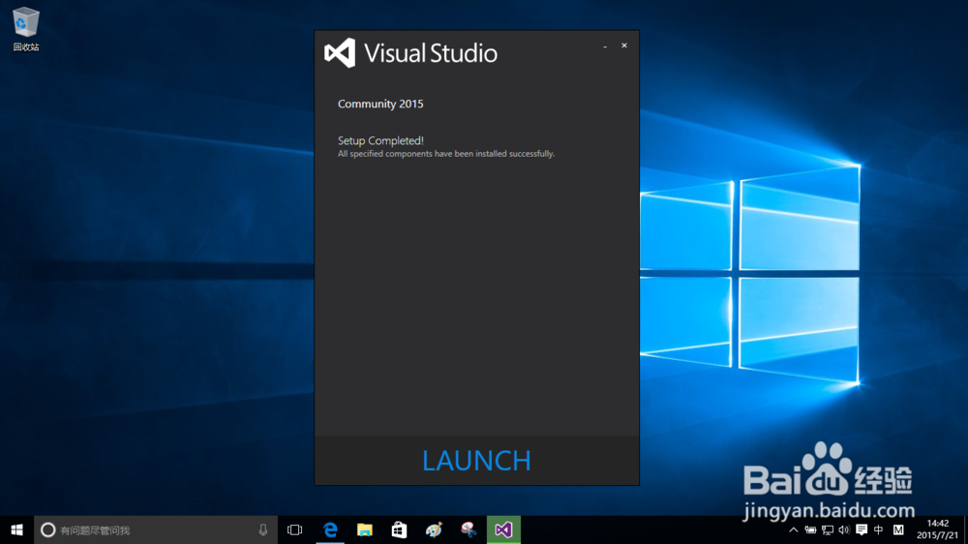
Task: Click the Cortana circle icon
Action: [47, 529]
